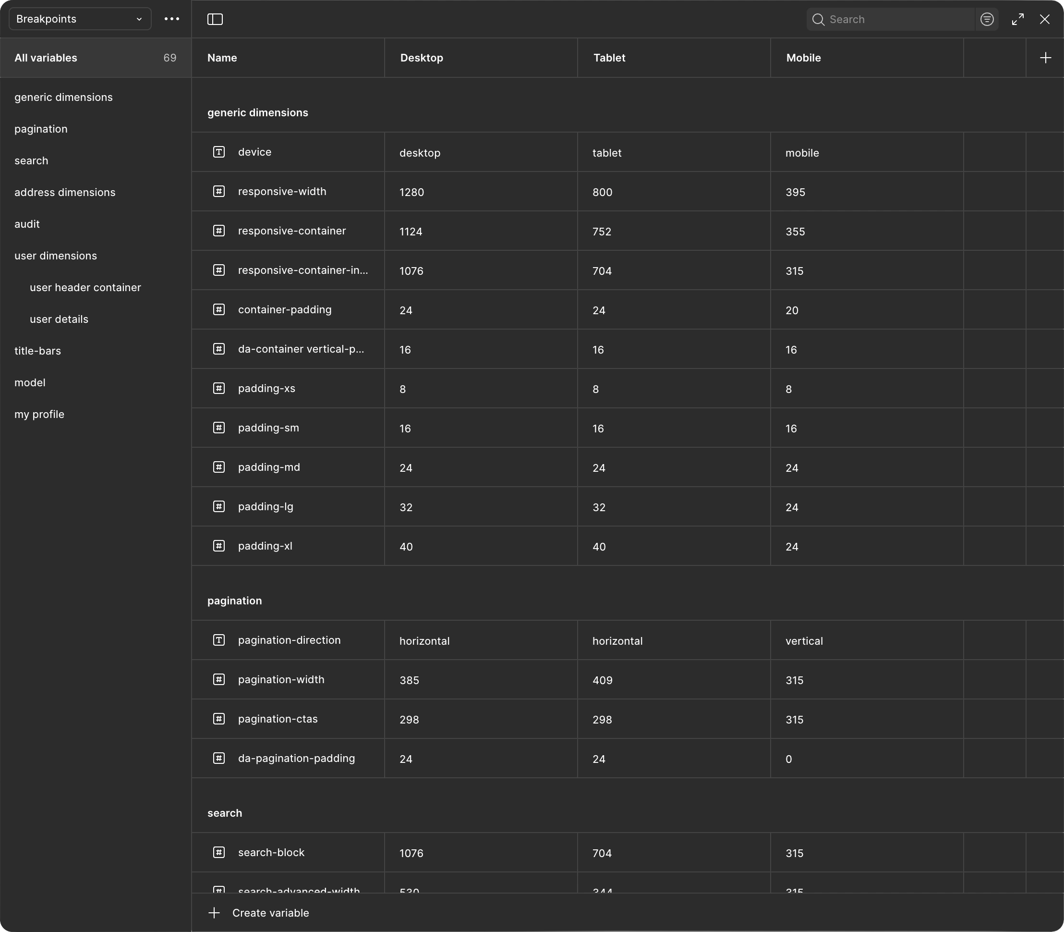Click the number icon for search-block
Image resolution: width=1064 pixels, height=932 pixels.
click(219, 852)
